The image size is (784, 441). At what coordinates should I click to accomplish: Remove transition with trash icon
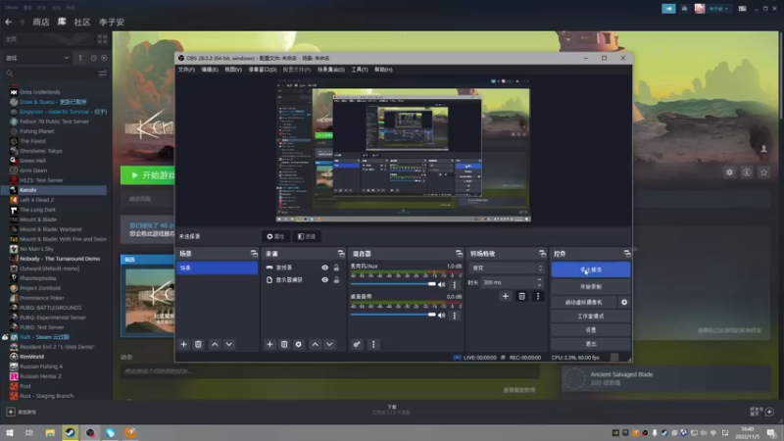(x=521, y=296)
